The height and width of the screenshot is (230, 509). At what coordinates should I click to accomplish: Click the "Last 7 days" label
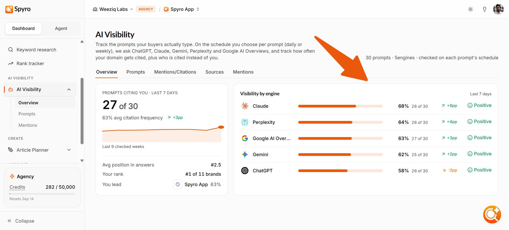point(481,94)
